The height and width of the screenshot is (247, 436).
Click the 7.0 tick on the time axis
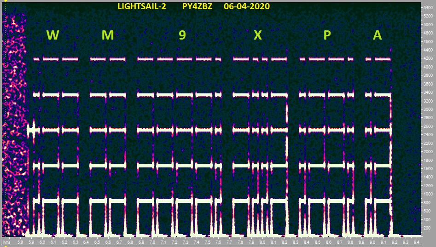152,242
